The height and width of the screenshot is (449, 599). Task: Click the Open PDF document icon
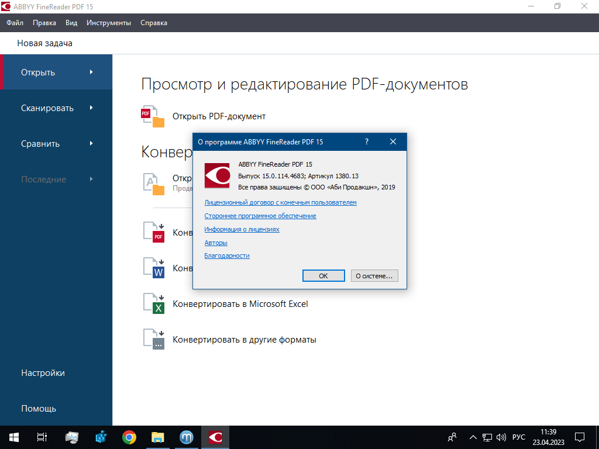pos(153,116)
